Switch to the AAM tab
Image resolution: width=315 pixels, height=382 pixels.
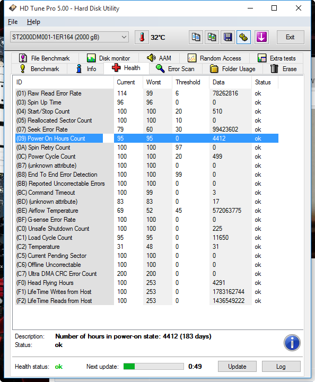159,58
